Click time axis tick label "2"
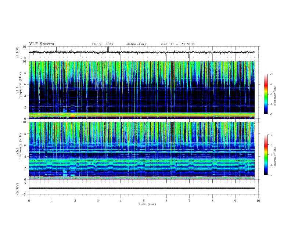The height and width of the screenshot is (225, 291). [x=75, y=201]
